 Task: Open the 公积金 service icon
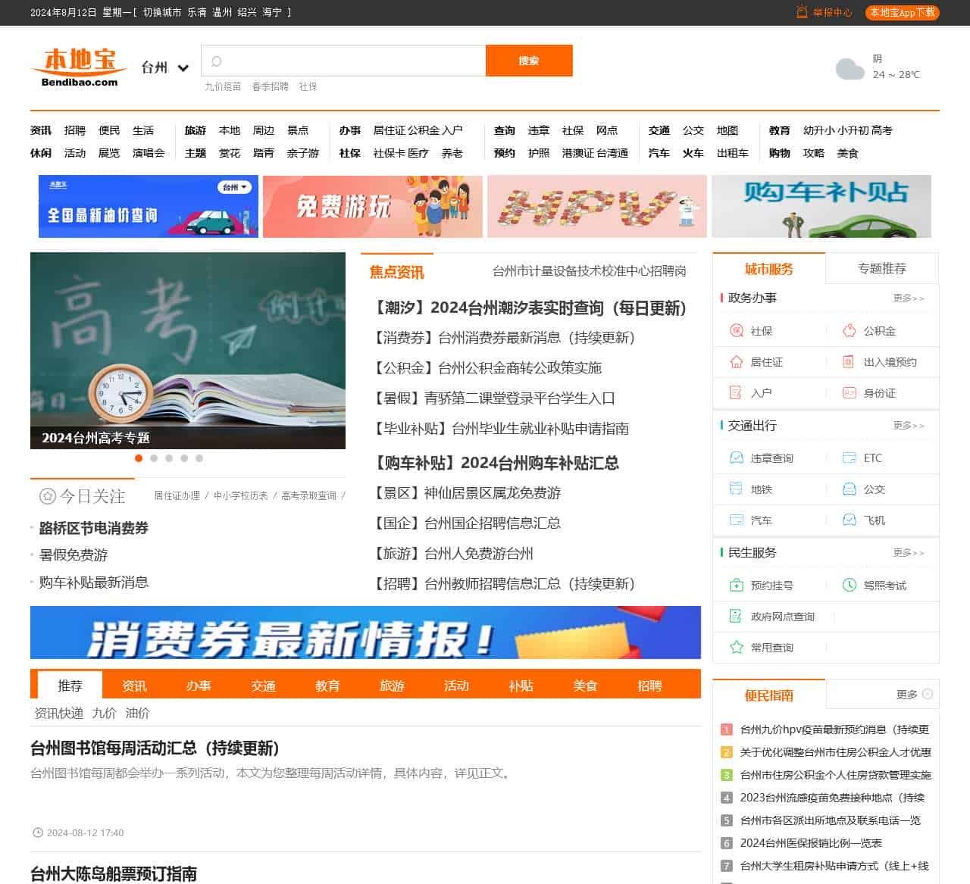coord(849,331)
